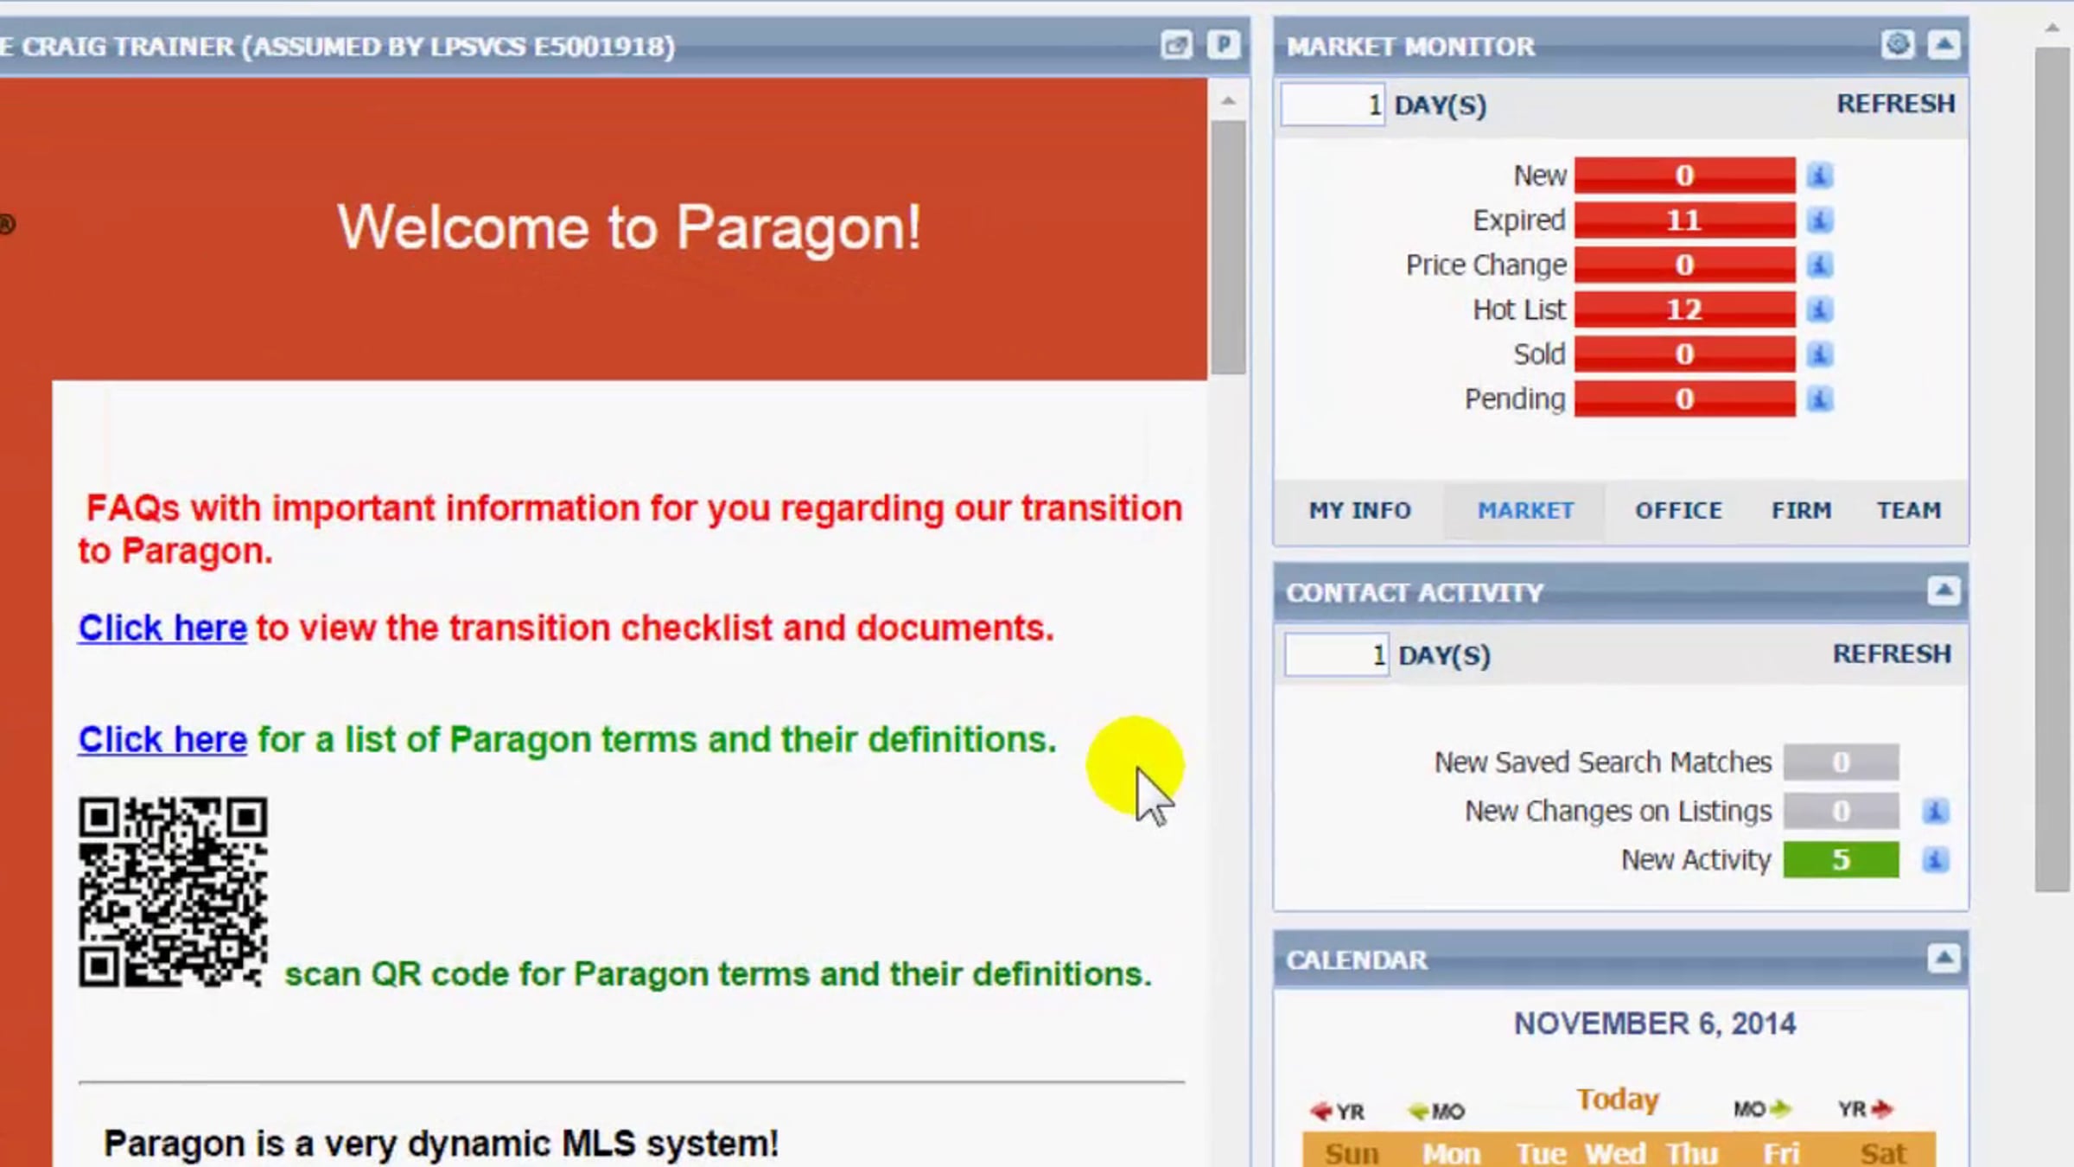This screenshot has width=2074, height=1167.
Task: Click the Sat column header in calendar
Action: [x=1883, y=1153]
